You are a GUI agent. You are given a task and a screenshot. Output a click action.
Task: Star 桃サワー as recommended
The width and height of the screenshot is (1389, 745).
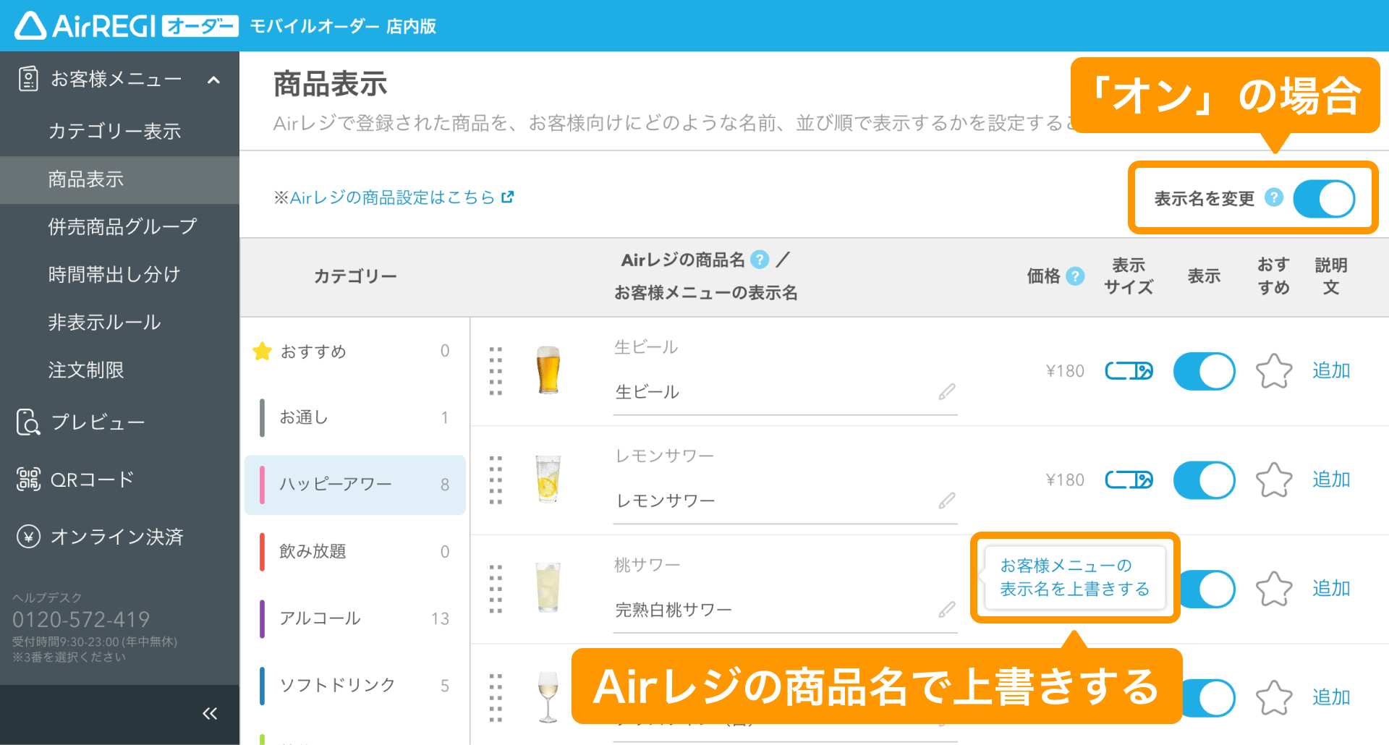[1273, 588]
